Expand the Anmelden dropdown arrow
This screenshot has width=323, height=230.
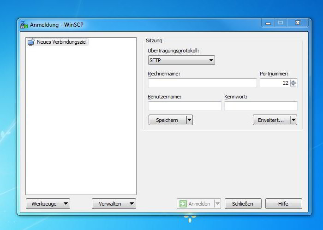pyautogui.click(x=217, y=204)
